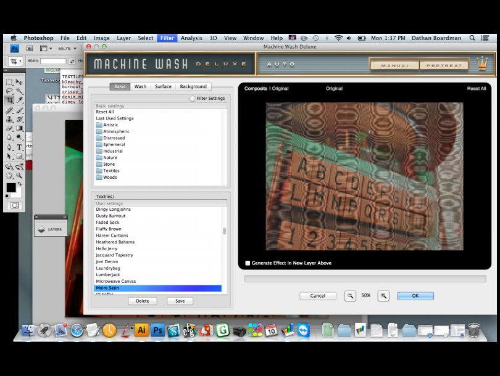This screenshot has height=376, width=500.
Task: Select the Rectangle shape tool
Action: (x=20, y=157)
